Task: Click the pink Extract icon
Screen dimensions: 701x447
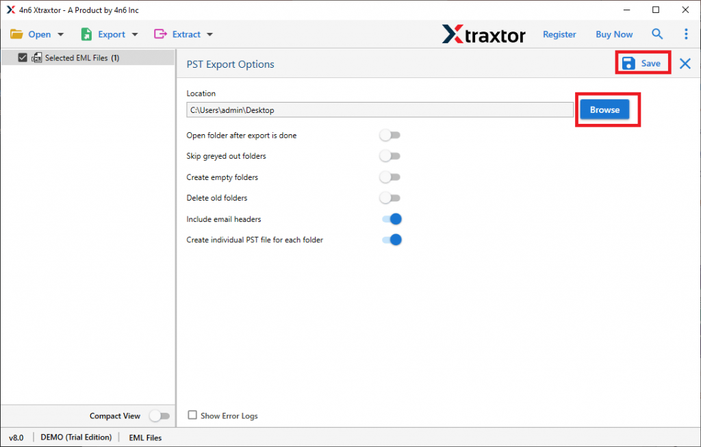Action: (x=160, y=34)
